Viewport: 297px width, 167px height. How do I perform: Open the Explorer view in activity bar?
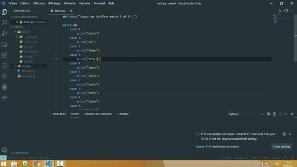point(4,12)
